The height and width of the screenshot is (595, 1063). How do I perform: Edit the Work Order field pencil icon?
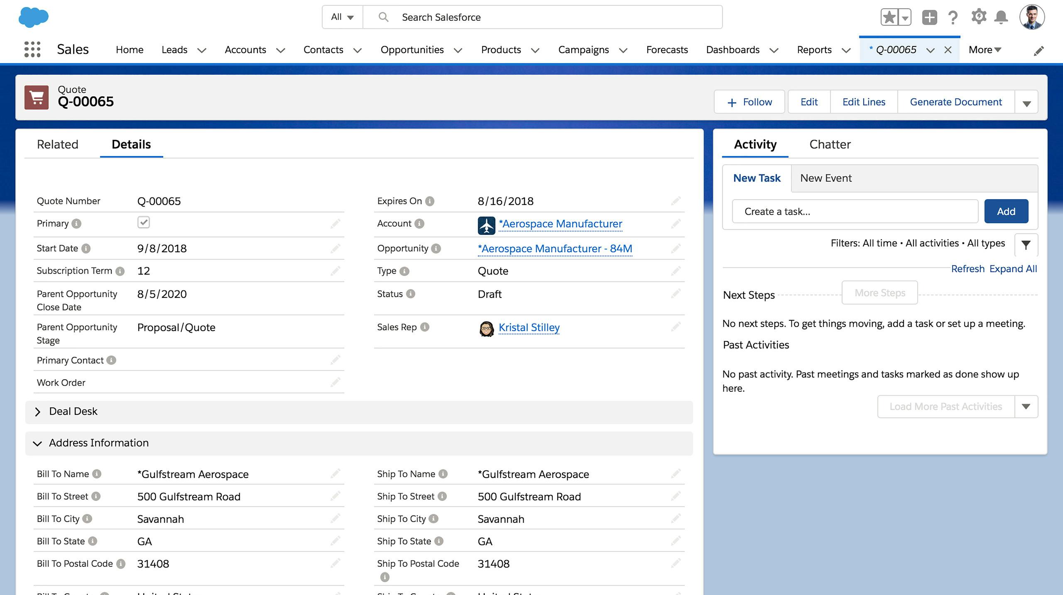pos(336,383)
